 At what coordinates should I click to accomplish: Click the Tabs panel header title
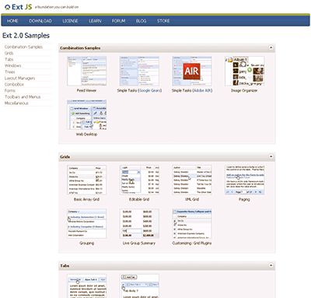pyautogui.click(x=65, y=266)
